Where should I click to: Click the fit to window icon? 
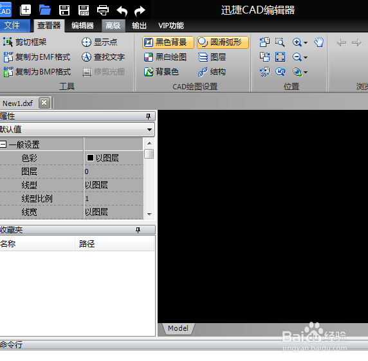click(x=280, y=57)
